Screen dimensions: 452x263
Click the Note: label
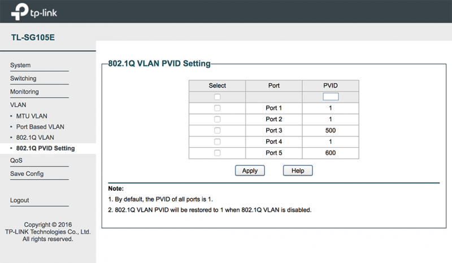[x=116, y=189]
